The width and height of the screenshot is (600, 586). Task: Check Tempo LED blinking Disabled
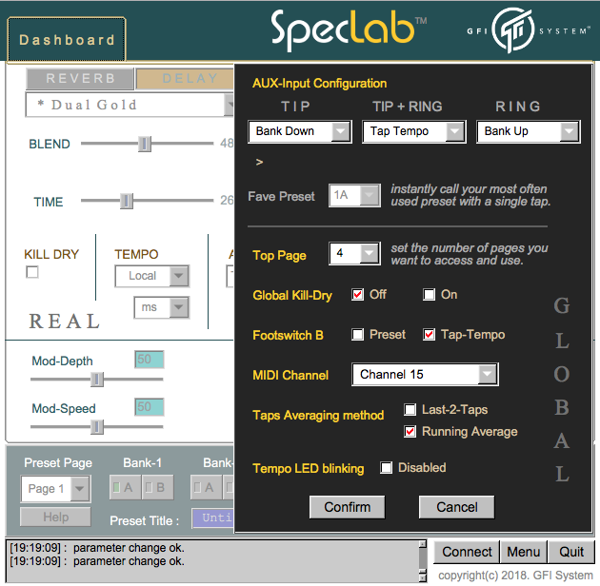tap(386, 467)
